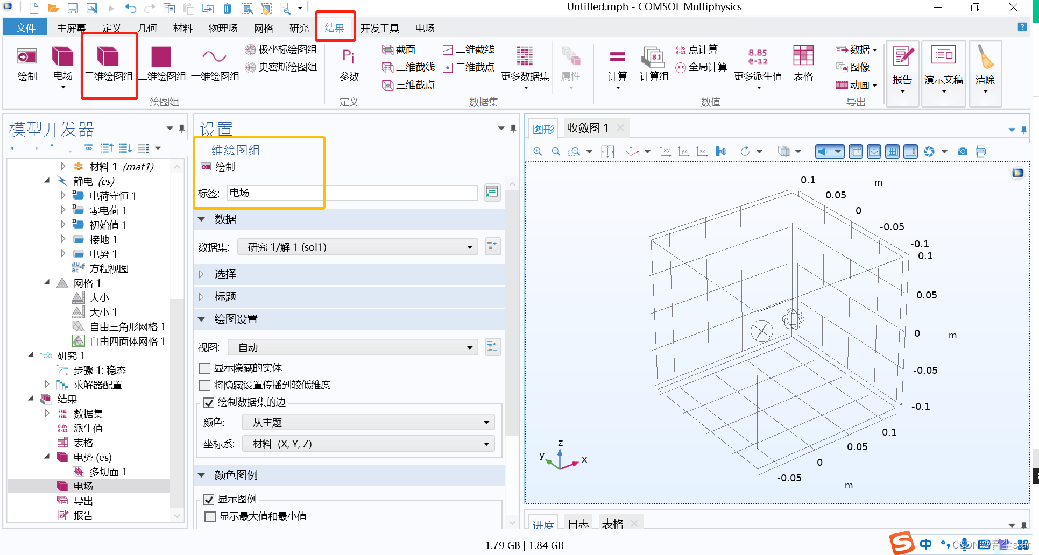Take a snapshot with the camera icon

(963, 152)
